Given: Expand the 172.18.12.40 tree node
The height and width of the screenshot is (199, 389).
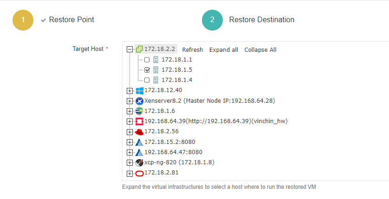Looking at the screenshot, I should coord(130,90).
